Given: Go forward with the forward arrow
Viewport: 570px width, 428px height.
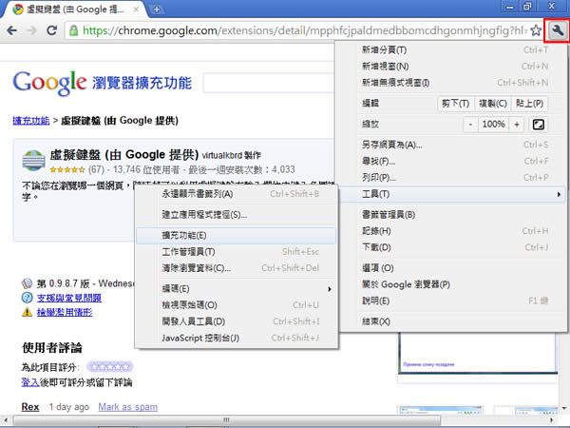Looking at the screenshot, I should [x=32, y=30].
